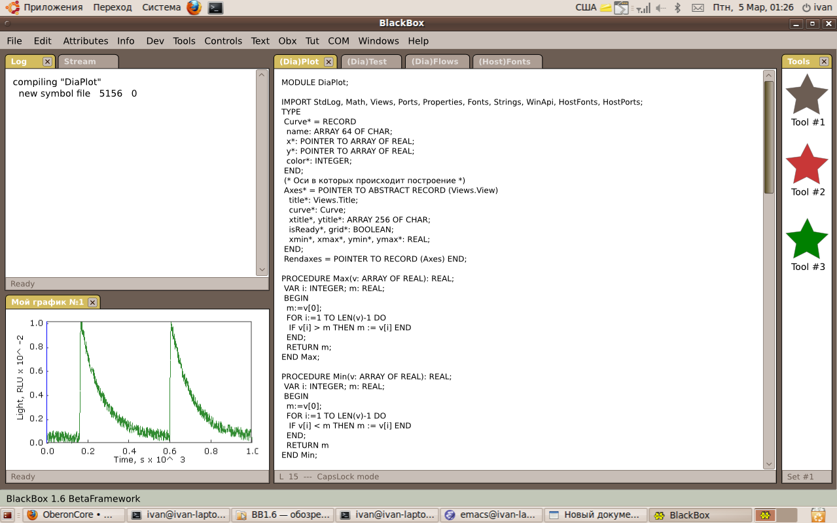Open the mail envelope indicator

698,7
